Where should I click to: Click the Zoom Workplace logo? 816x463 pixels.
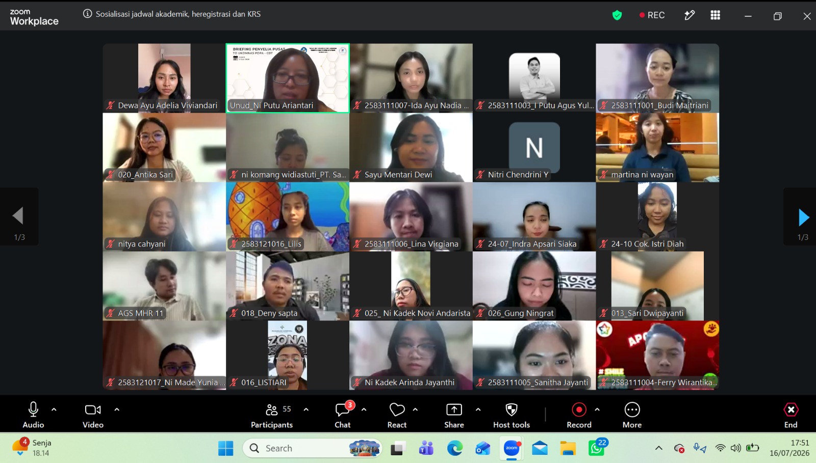pyautogui.click(x=34, y=17)
